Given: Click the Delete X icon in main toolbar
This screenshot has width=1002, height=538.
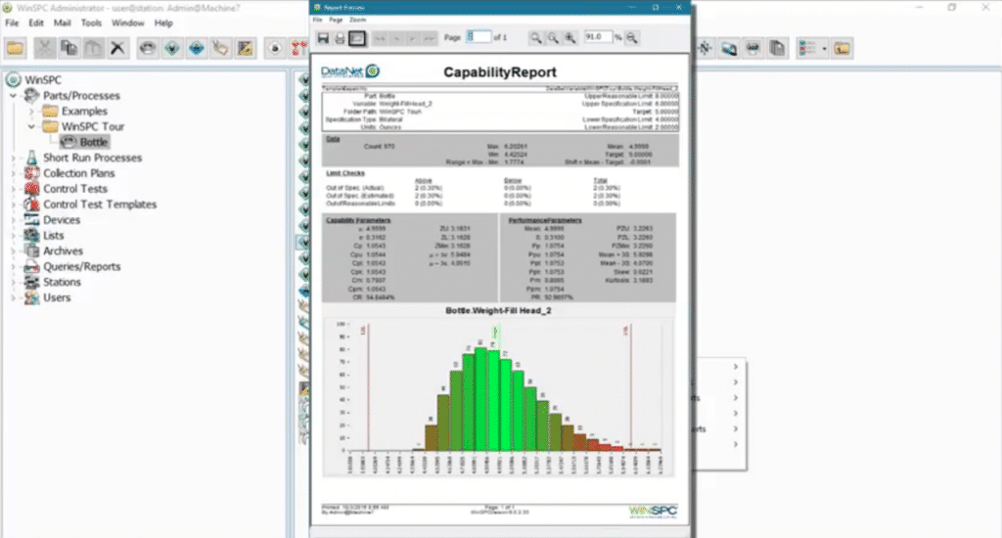Looking at the screenshot, I should (x=117, y=47).
